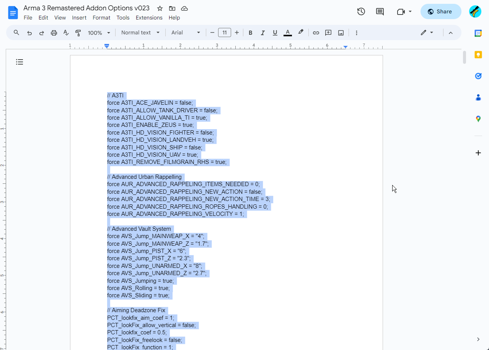This screenshot has width=489, height=350.
Task: Open Contacts side panel
Action: coord(478,97)
